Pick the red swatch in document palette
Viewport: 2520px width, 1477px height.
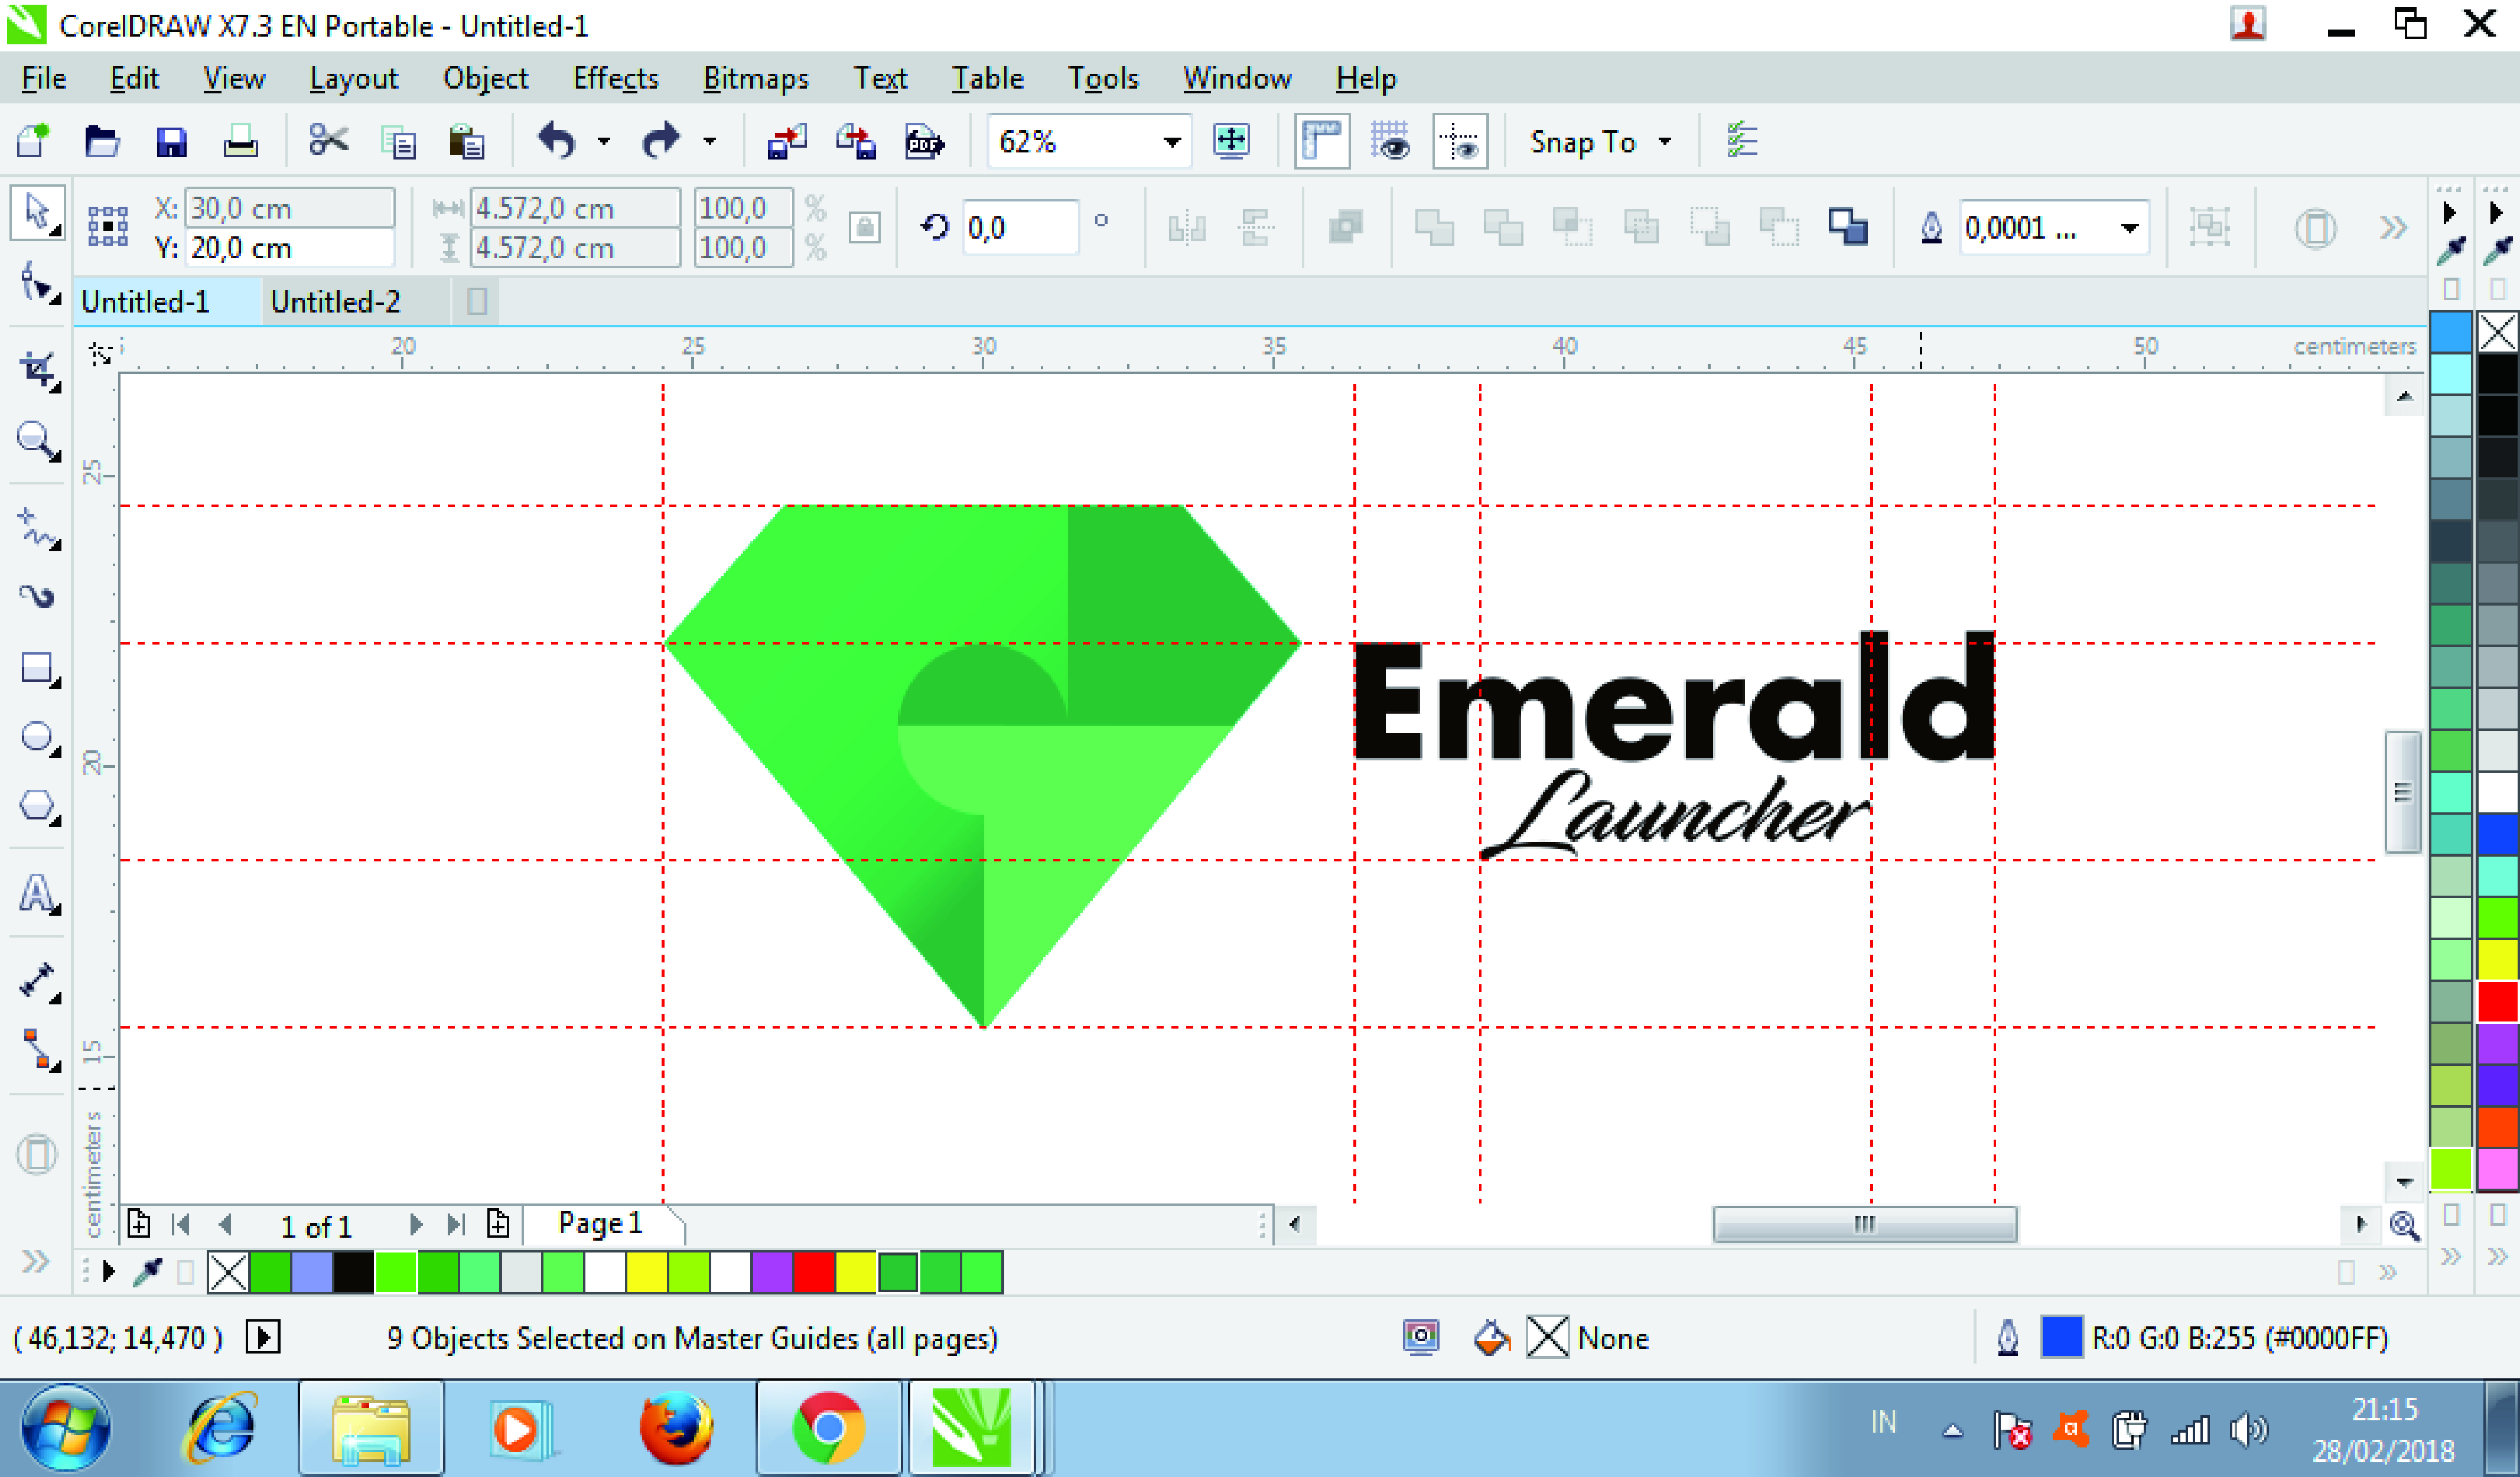(813, 1273)
